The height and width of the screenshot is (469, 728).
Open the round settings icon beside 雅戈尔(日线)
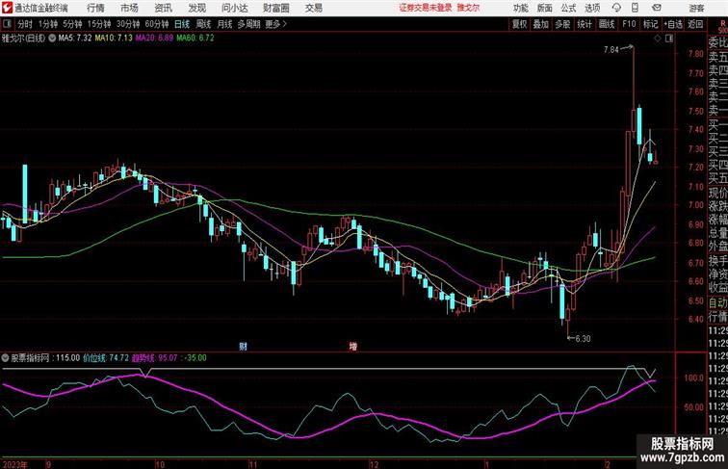52,39
